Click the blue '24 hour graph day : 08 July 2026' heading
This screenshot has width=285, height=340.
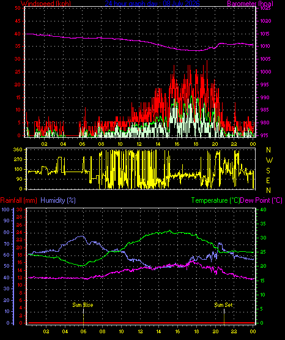pos(152,4)
